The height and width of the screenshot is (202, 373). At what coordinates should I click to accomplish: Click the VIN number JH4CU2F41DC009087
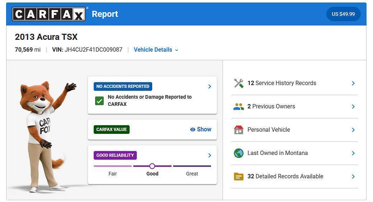pos(93,50)
